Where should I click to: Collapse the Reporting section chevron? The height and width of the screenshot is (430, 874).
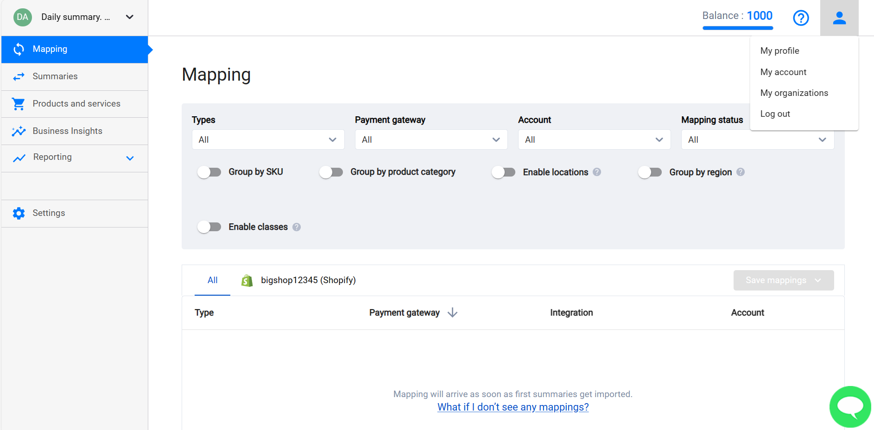tap(130, 158)
